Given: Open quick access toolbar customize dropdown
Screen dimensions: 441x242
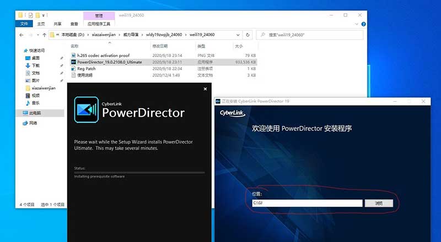Looking at the screenshot, I should tap(44, 15).
